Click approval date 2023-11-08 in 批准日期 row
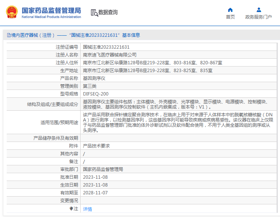This screenshot has width=280, height=217. tap(95, 177)
